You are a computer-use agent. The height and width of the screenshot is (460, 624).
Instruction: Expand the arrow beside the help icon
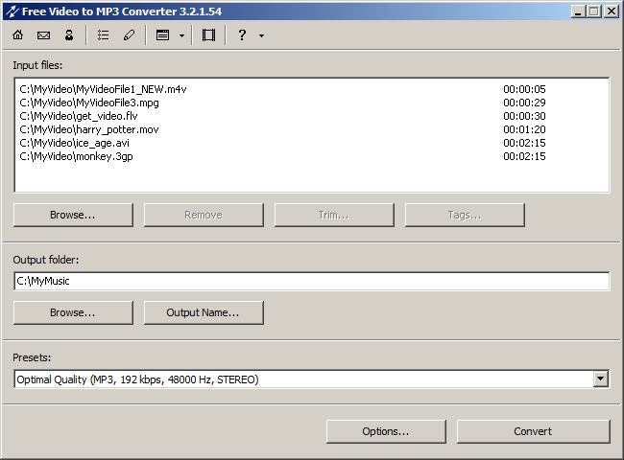coord(261,35)
